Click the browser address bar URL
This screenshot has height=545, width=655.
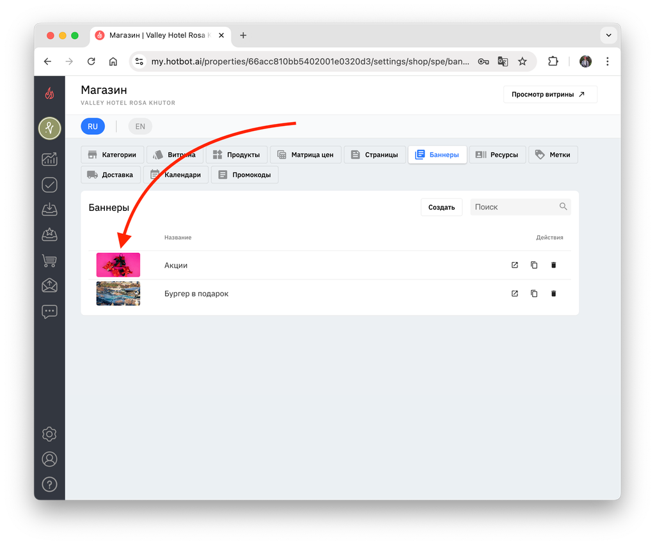tap(310, 62)
